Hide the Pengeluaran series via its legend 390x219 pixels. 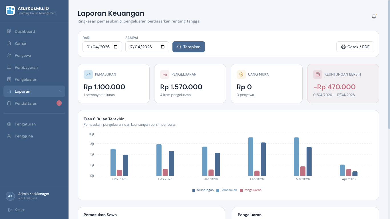(x=251, y=190)
